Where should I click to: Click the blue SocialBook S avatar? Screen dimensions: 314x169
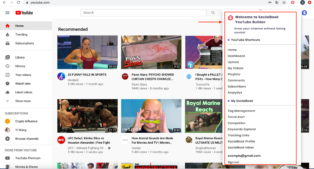coord(304,13)
